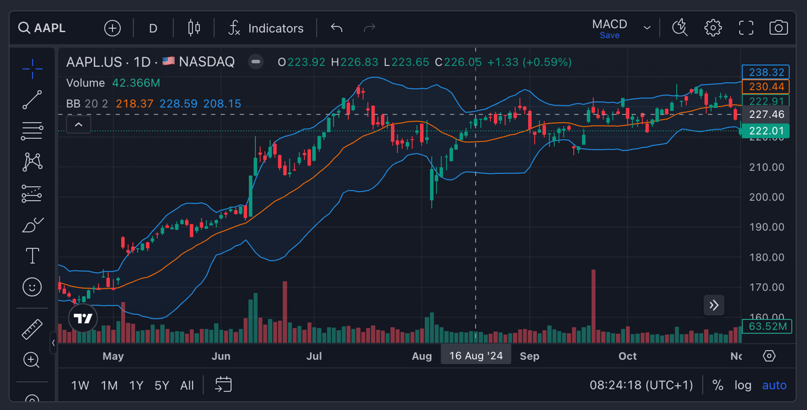This screenshot has height=410, width=807.
Task: Open Fibonacci retracement tools
Action: click(x=32, y=131)
